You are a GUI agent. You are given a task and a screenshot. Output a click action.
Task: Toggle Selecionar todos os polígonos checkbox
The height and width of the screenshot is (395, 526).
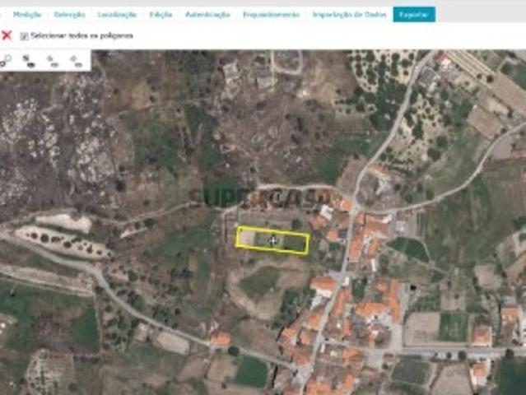24,36
